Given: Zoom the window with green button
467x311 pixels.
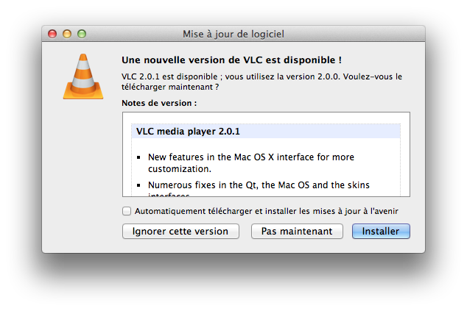Looking at the screenshot, I should [x=82, y=34].
